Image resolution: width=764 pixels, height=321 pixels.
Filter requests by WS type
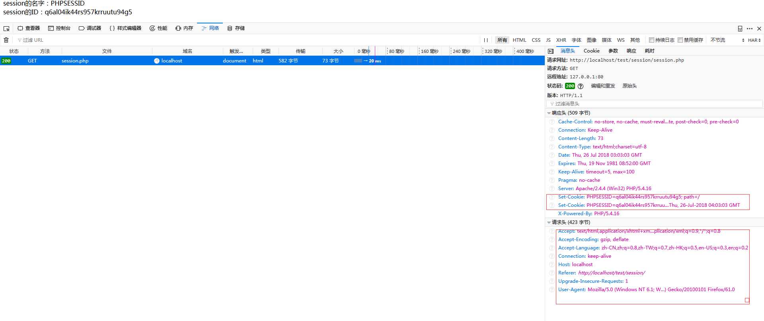click(621, 40)
